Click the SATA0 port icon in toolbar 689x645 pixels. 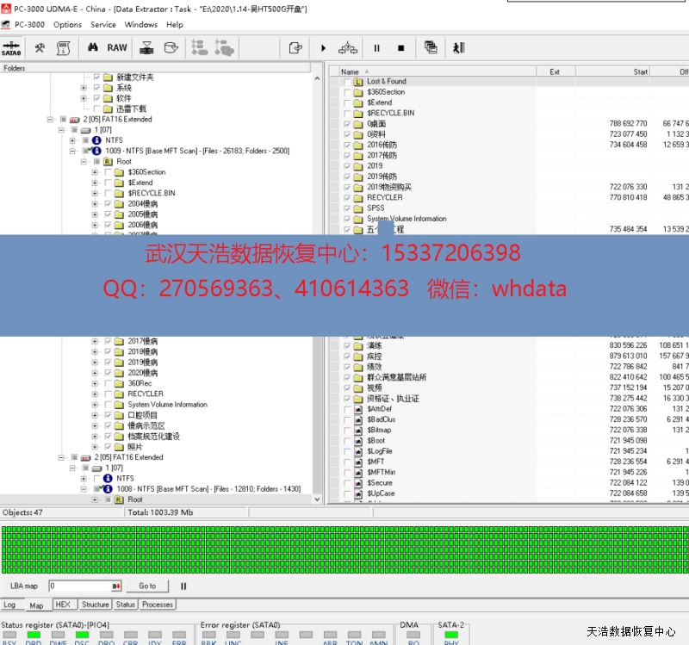(x=12, y=48)
